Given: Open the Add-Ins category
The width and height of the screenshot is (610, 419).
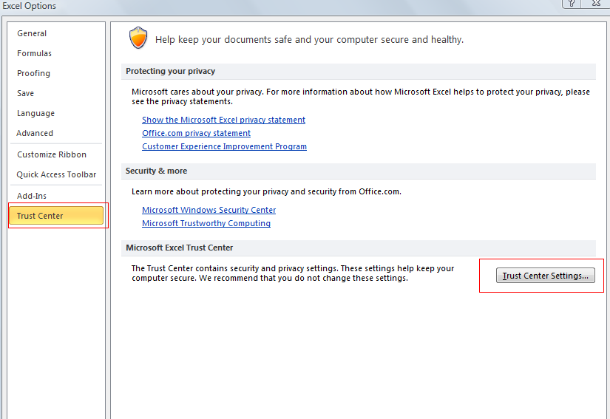Looking at the screenshot, I should tap(32, 196).
